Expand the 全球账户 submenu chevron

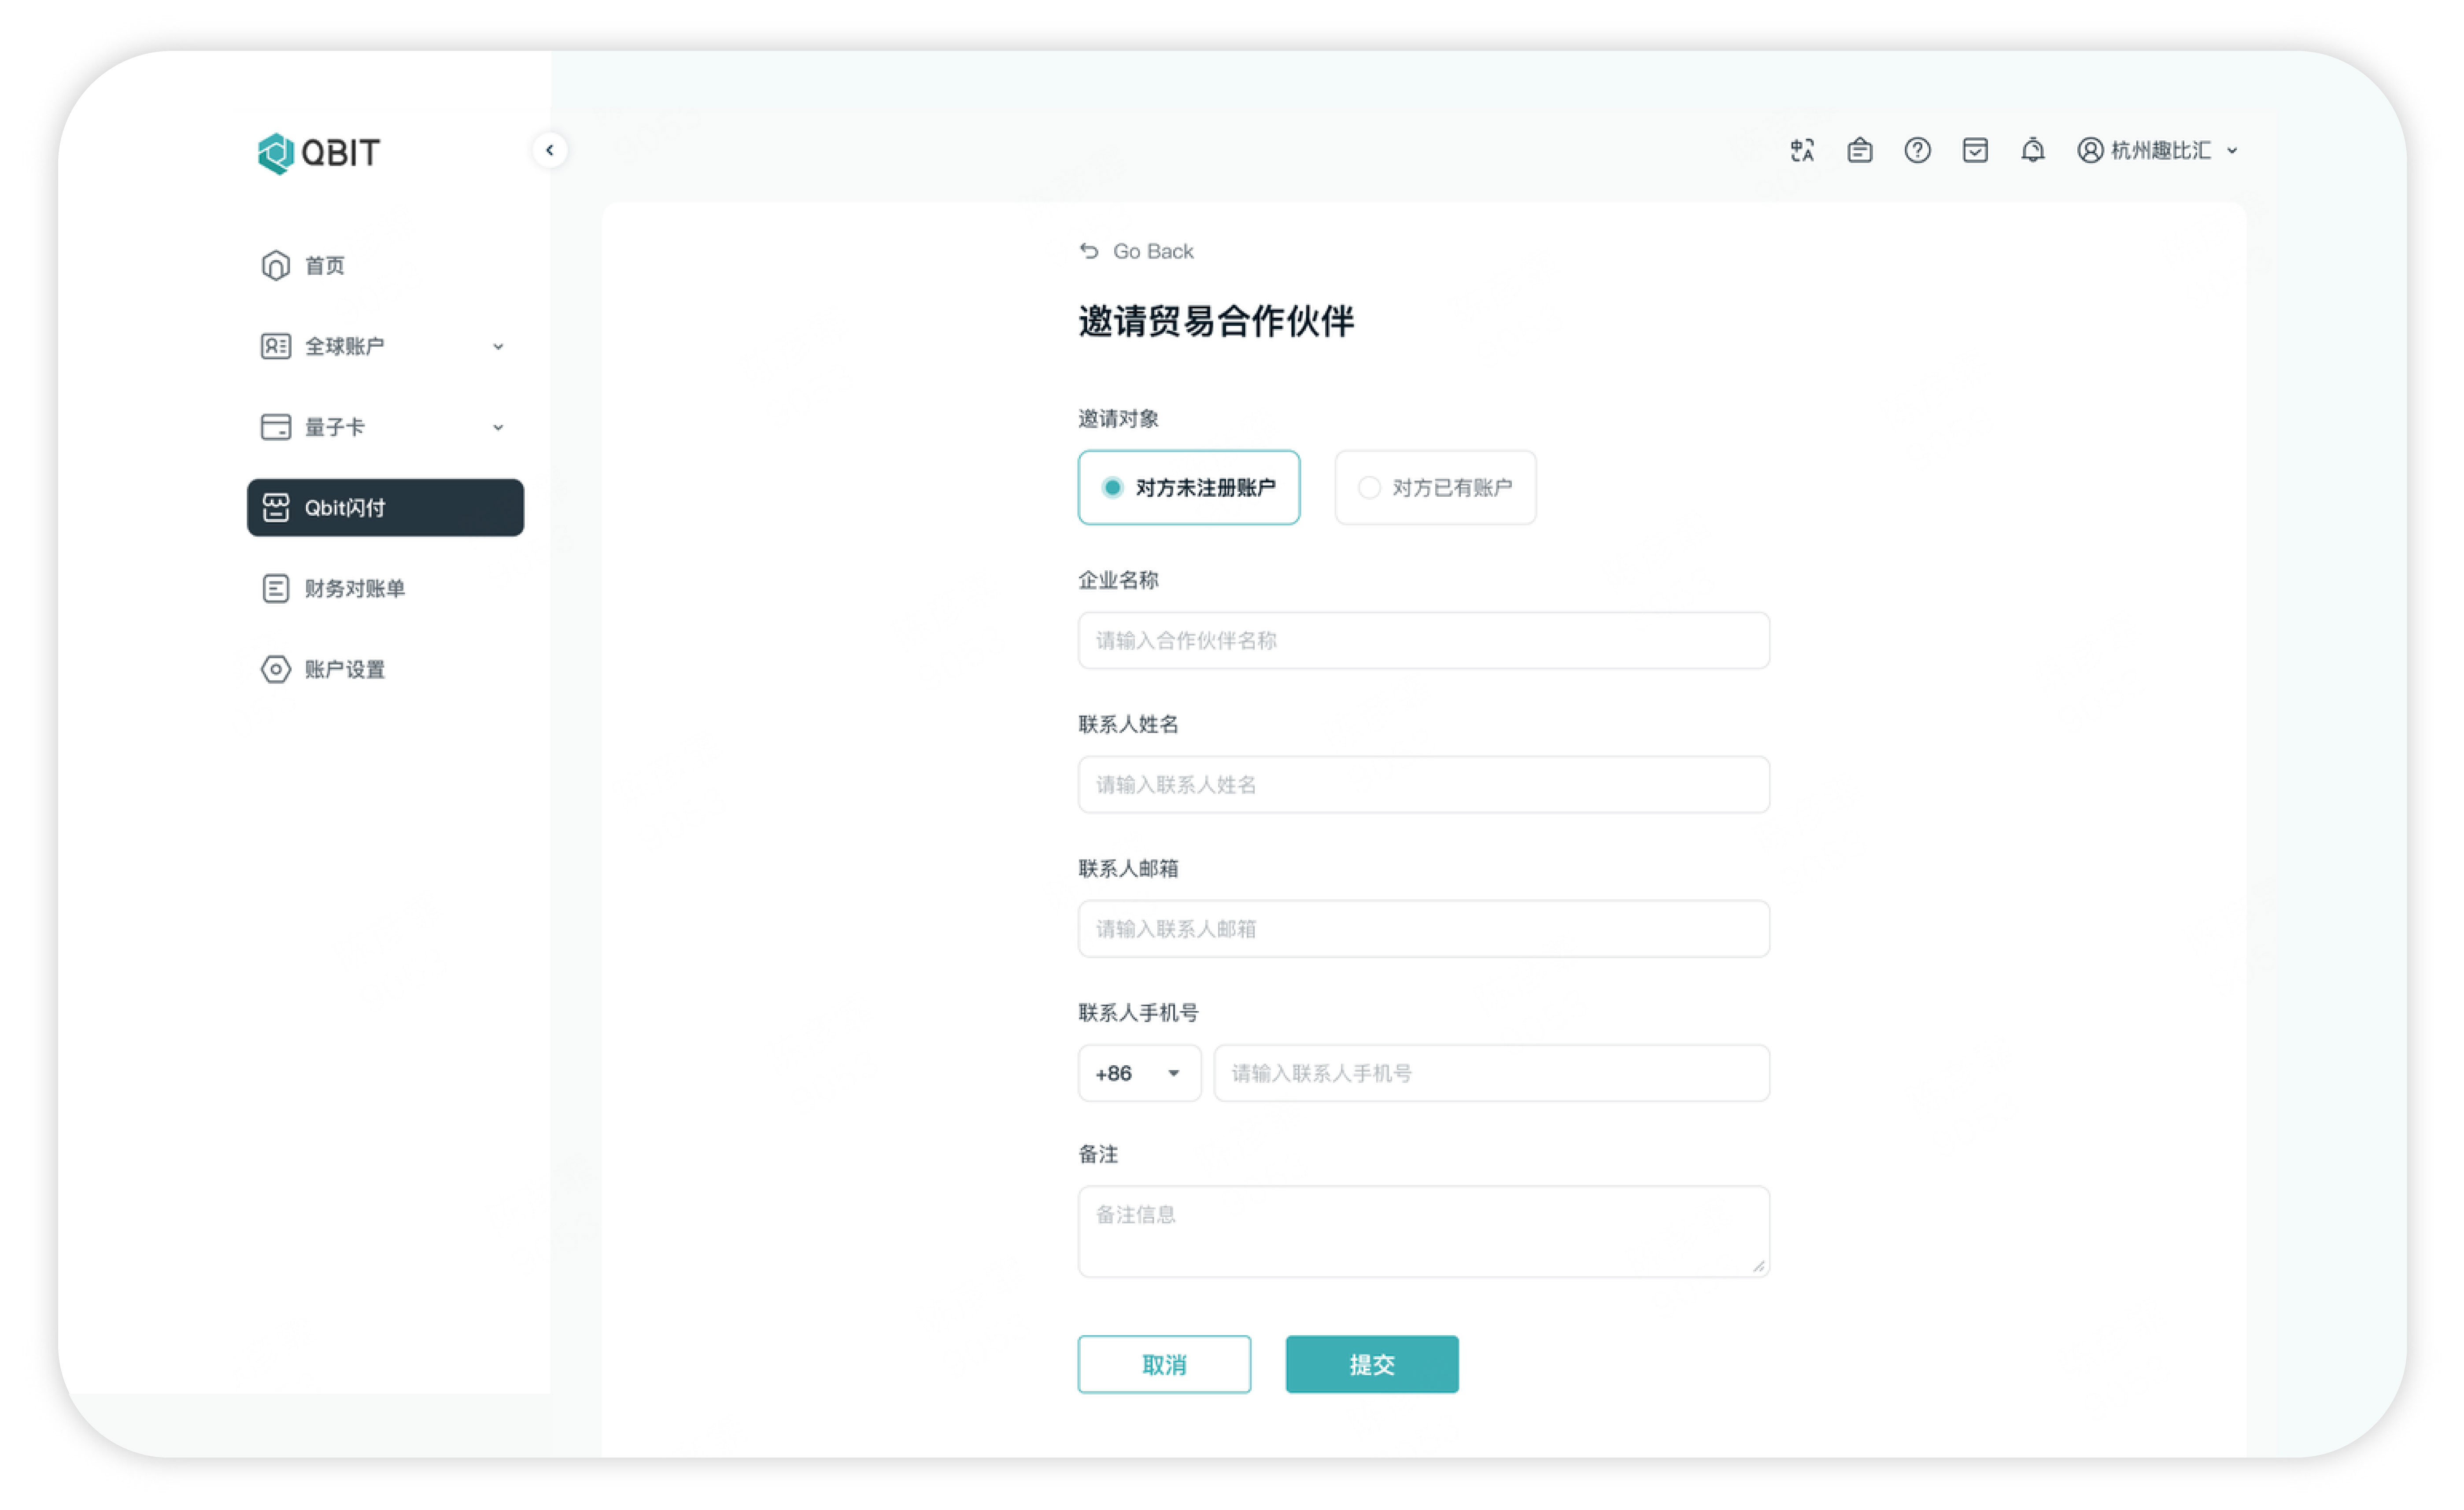point(498,347)
